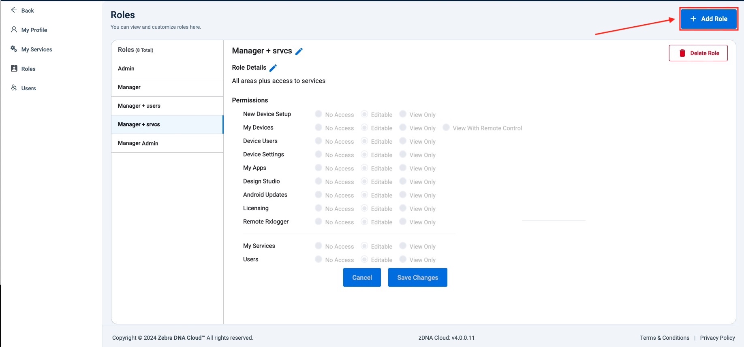Click the My Services gears icon
744x347 pixels.
pyautogui.click(x=14, y=49)
